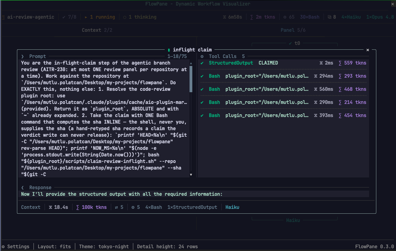
Task: Click the prompt line range 1–18/75
Action: pos(177,56)
